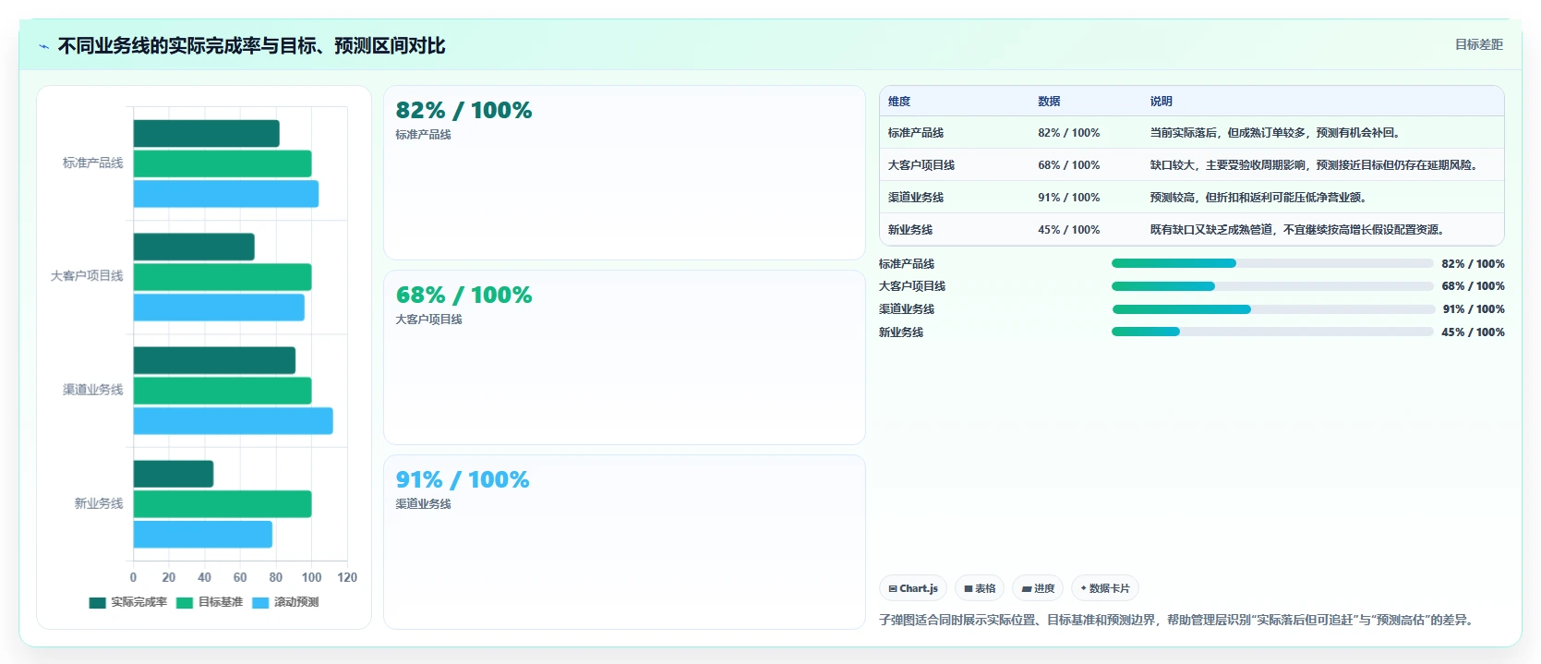Select the 68% / 100% 大客户项目线 card
The image size is (1541, 664).
click(624, 357)
